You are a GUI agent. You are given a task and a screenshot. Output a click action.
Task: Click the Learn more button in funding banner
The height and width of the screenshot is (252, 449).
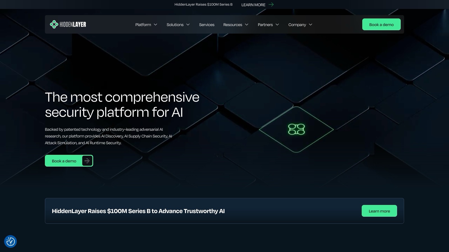pyautogui.click(x=379, y=211)
